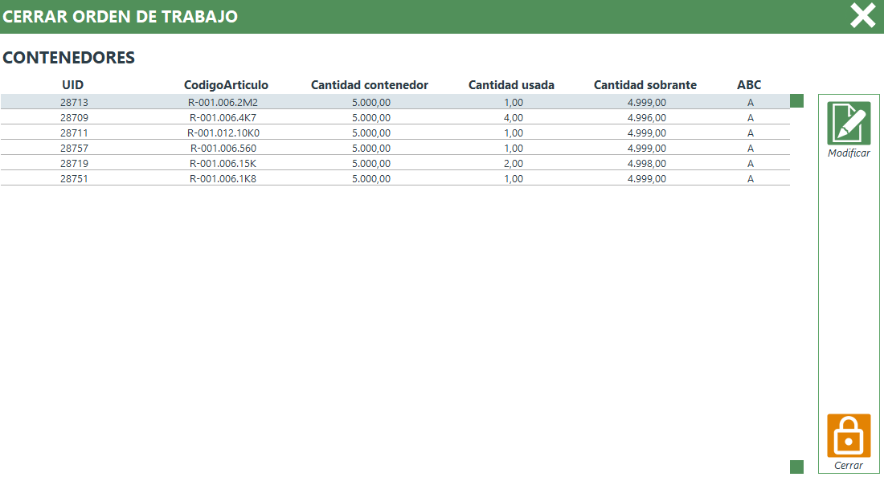This screenshot has height=477, width=884.
Task: Close the Cerrar Orden de Trabajo window
Action: pos(863,16)
